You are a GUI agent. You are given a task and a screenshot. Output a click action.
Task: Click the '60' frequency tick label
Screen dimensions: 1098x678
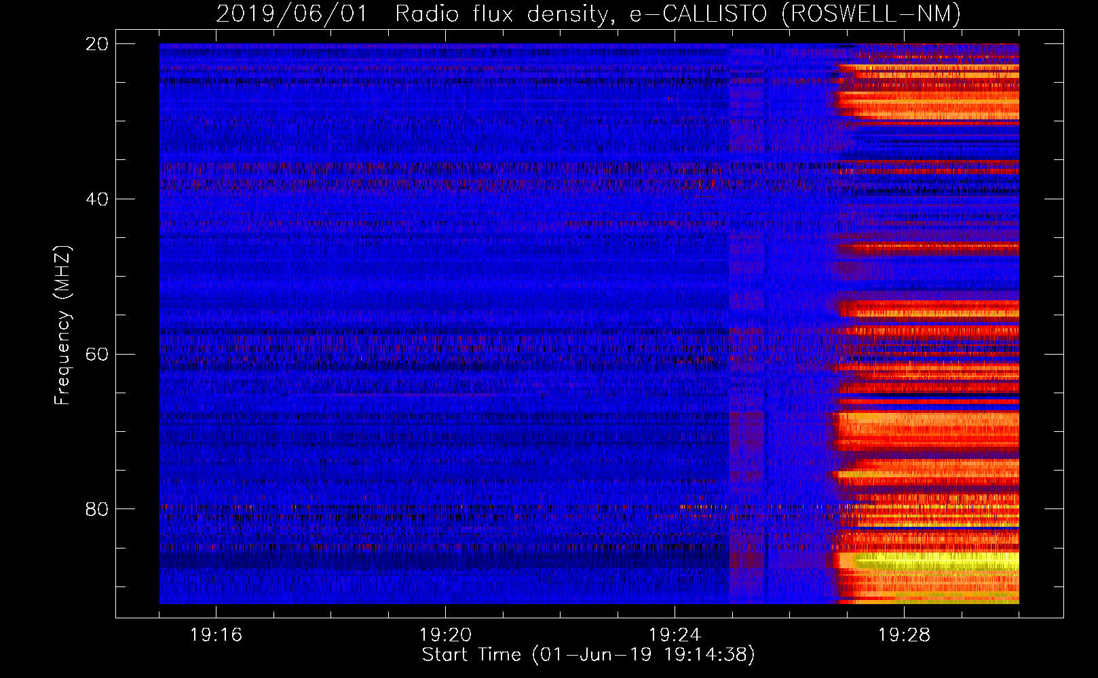[97, 354]
